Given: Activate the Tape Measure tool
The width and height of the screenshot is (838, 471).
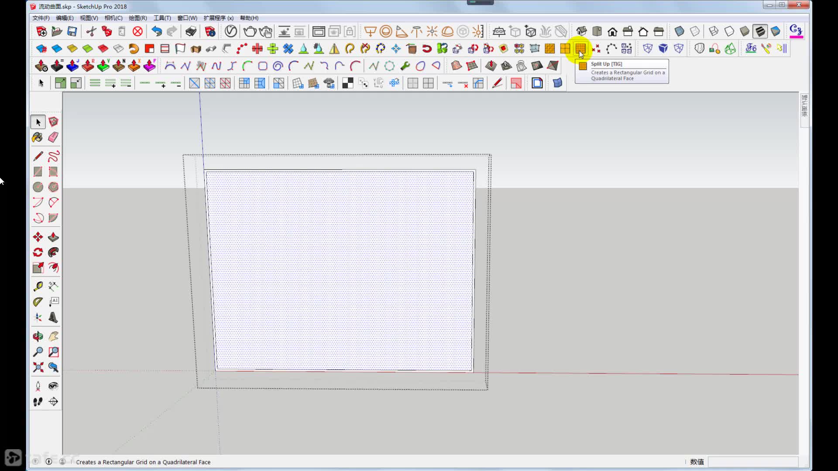Looking at the screenshot, I should tap(38, 287).
